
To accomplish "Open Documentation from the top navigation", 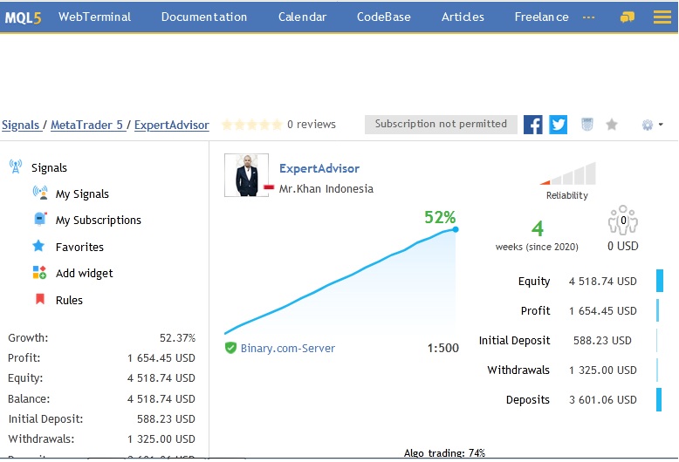I will click(204, 17).
